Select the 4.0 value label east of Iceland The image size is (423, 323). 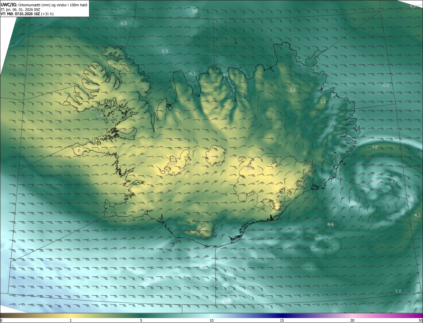point(374,147)
